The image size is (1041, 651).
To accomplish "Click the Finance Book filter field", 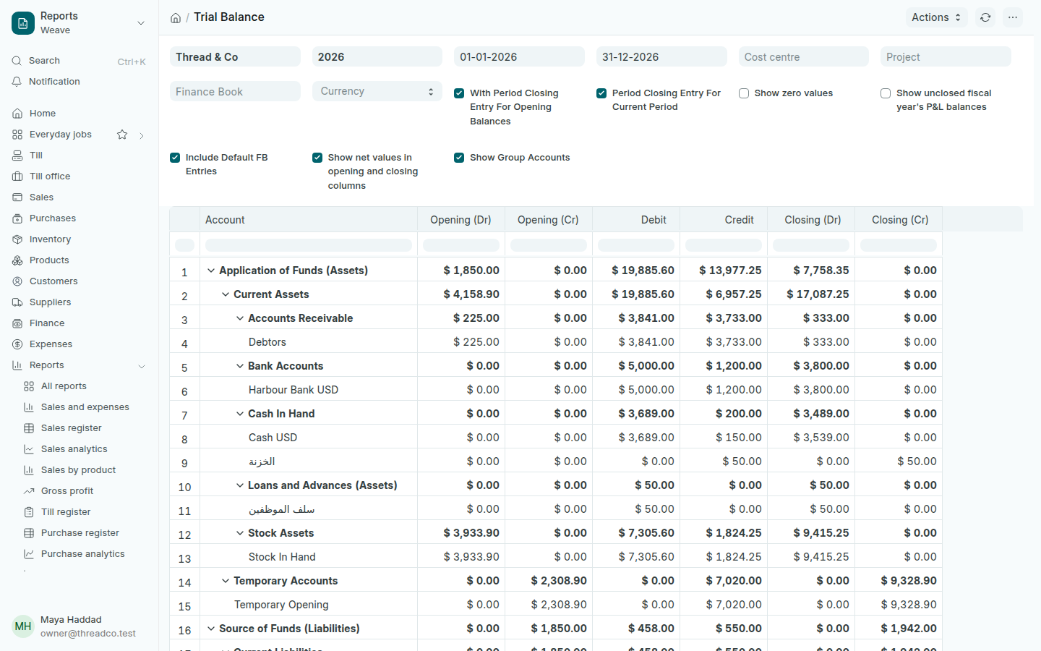I will [235, 91].
